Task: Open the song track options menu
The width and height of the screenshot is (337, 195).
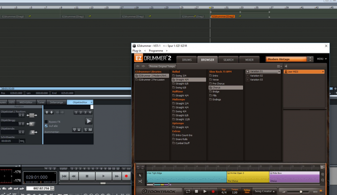Action: point(323,167)
